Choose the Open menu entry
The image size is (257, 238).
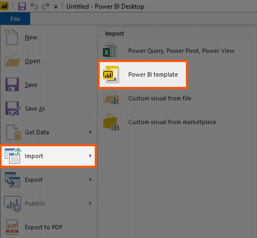[x=32, y=61]
